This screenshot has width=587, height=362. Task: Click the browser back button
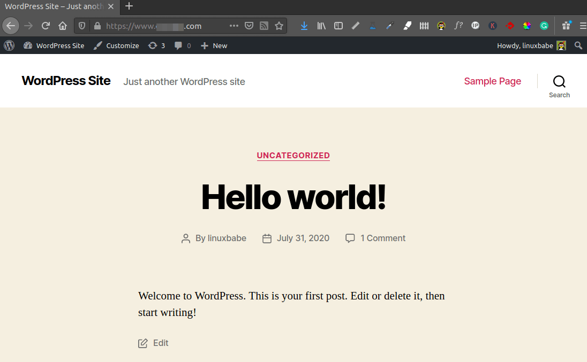pyautogui.click(x=11, y=26)
